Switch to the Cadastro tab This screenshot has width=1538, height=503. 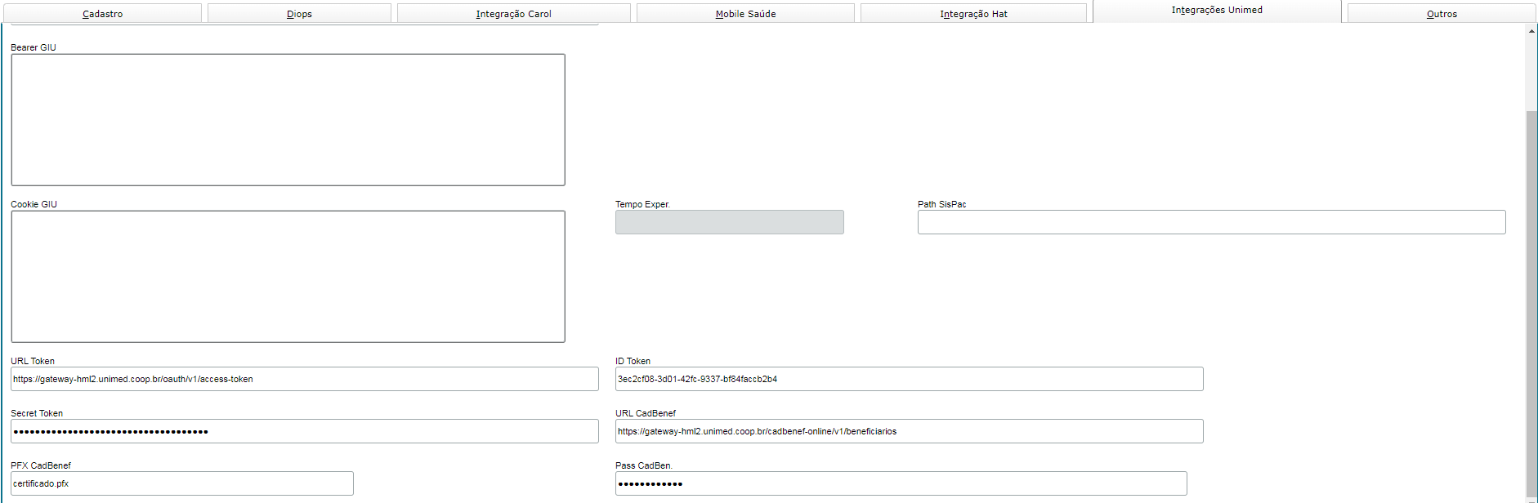(102, 14)
